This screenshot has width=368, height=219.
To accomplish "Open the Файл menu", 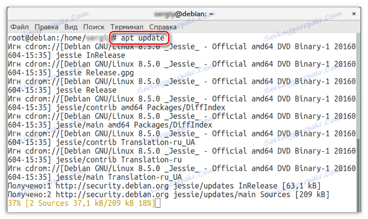I will pyautogui.click(x=20, y=27).
